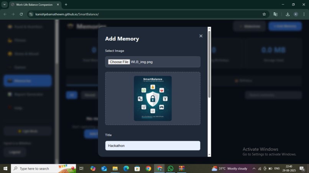Open Google Chrome from the taskbar
The width and height of the screenshot is (309, 173).
148,168
